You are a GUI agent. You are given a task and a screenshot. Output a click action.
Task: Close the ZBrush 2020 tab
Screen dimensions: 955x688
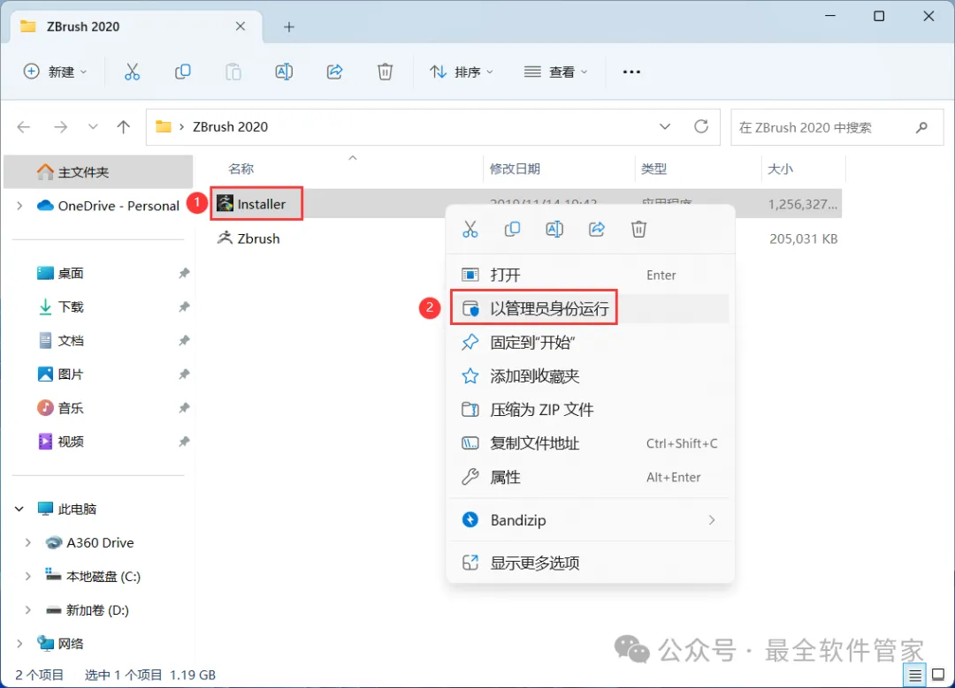tap(241, 26)
